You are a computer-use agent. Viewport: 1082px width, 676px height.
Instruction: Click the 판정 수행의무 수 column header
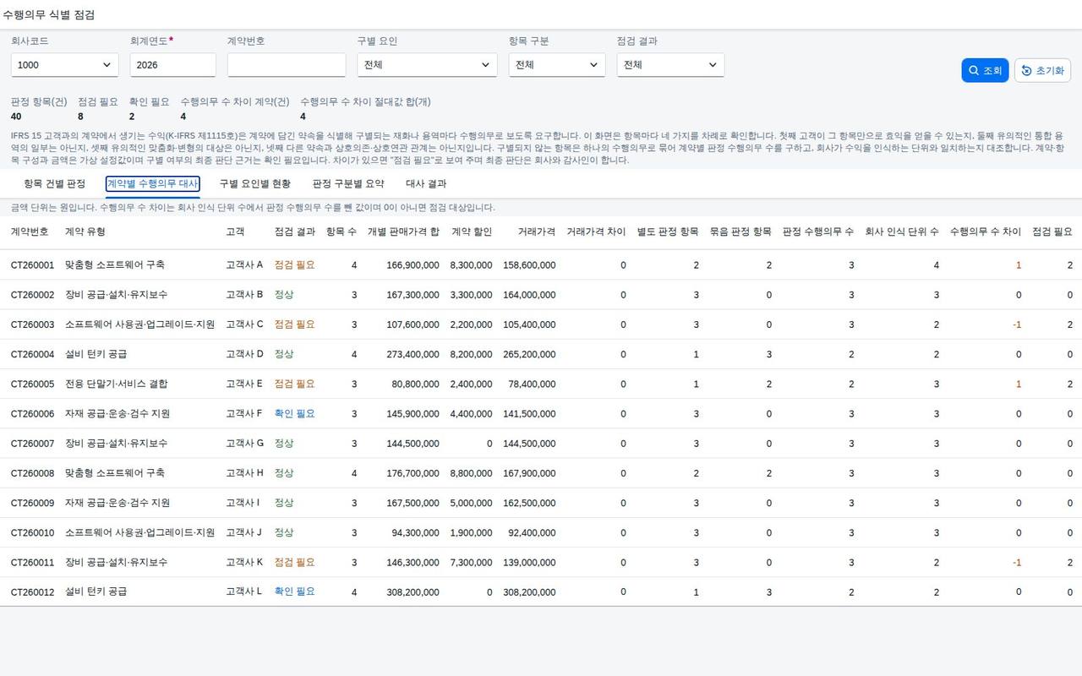(818, 232)
